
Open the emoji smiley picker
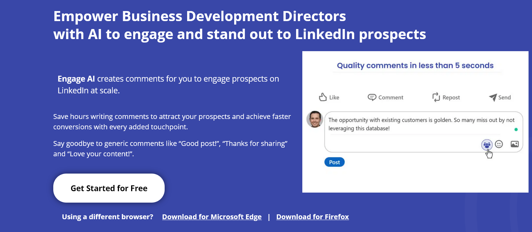tap(499, 144)
